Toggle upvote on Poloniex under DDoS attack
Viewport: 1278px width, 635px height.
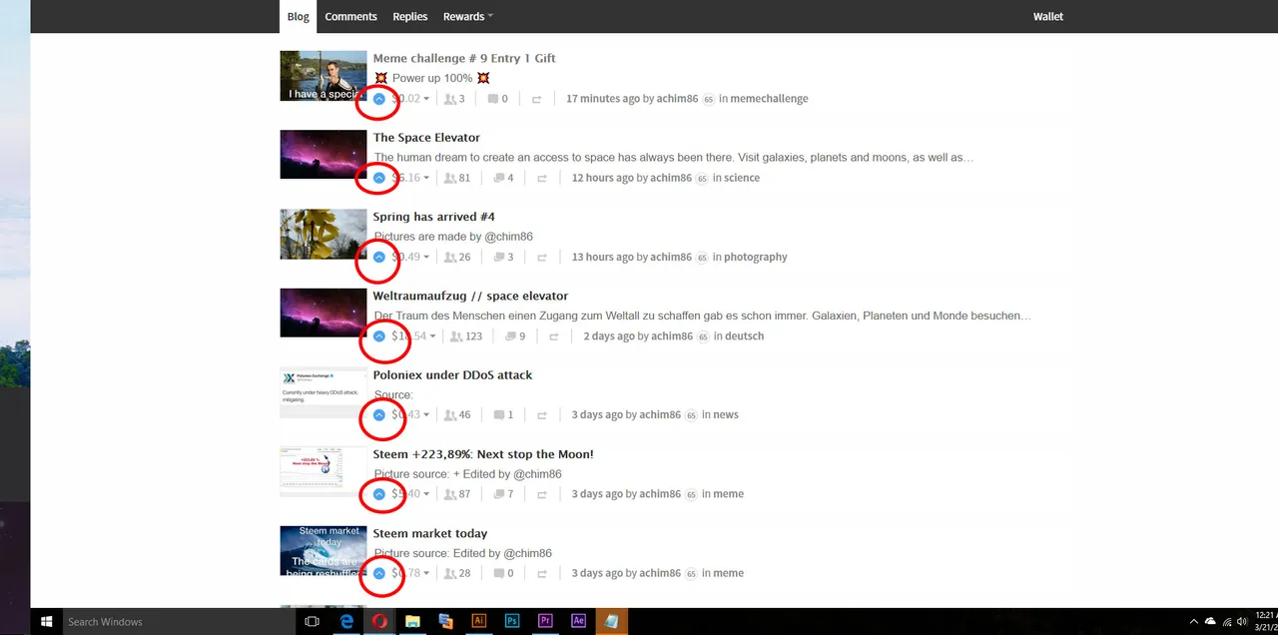(379, 414)
